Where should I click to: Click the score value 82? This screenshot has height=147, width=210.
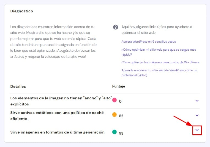pos(121,116)
